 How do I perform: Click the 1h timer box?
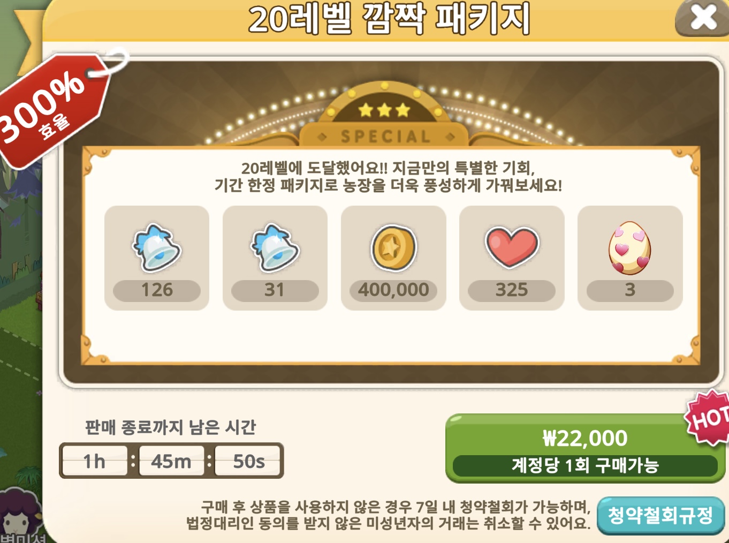pyautogui.click(x=95, y=461)
